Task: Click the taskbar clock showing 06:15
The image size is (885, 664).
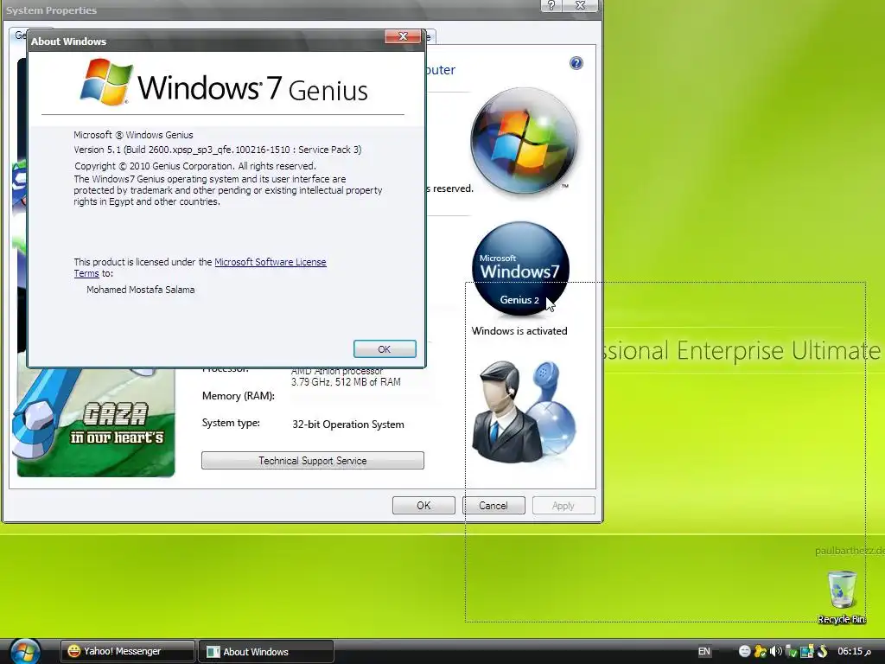Action: coord(854,651)
